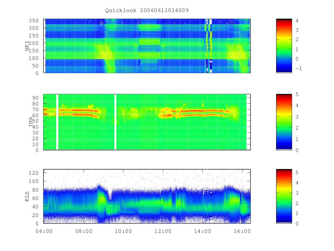Click the NPI axis label

point(27,46)
